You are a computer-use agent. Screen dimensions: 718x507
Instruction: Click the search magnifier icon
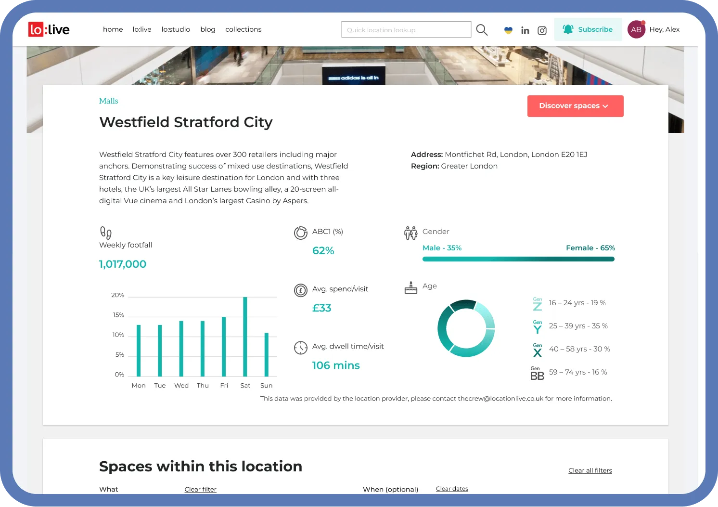[482, 30]
